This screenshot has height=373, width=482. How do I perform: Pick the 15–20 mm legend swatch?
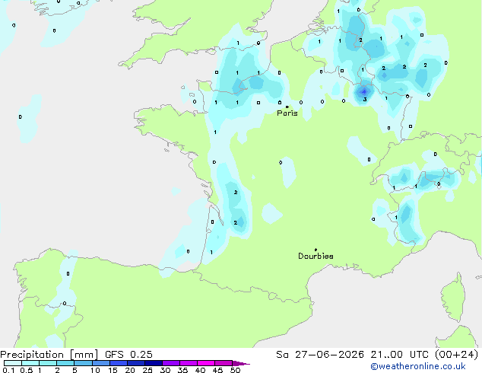tap(118, 363)
